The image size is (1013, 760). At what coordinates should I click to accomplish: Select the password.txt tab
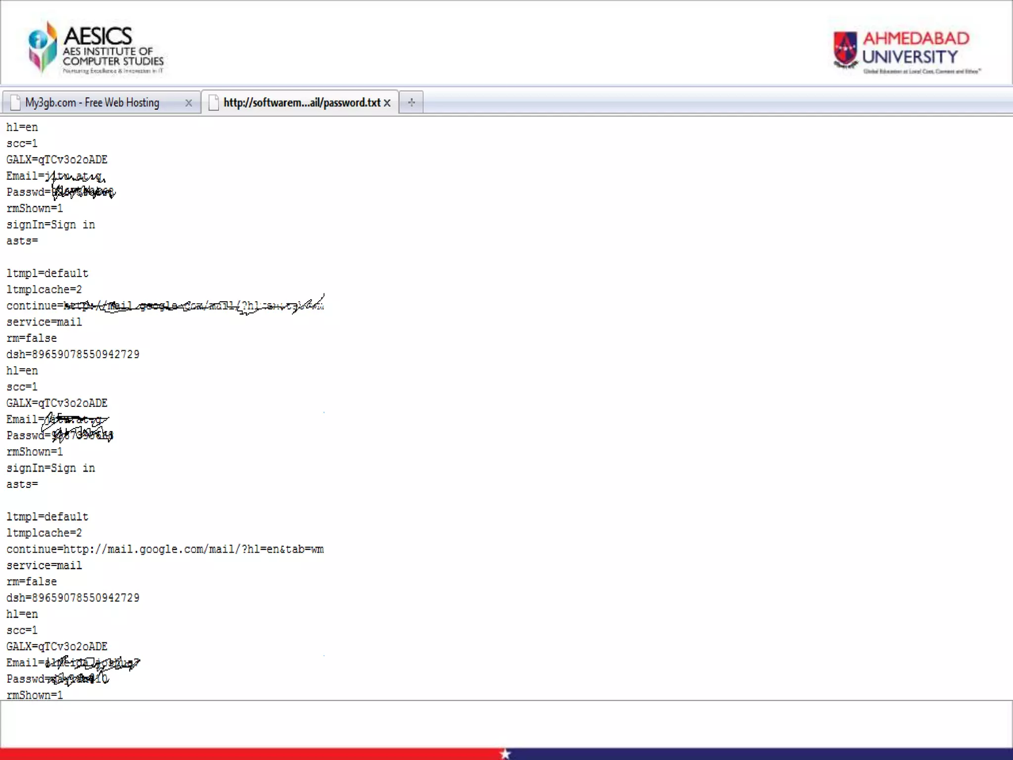(302, 103)
